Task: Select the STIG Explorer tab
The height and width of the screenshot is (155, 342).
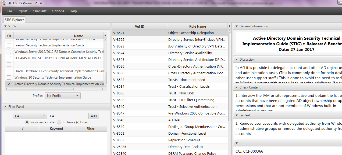Action: pos(14,20)
